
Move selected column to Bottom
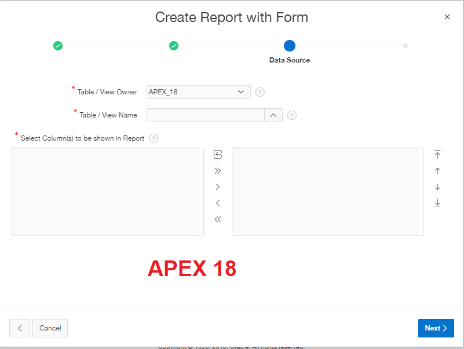pos(437,203)
